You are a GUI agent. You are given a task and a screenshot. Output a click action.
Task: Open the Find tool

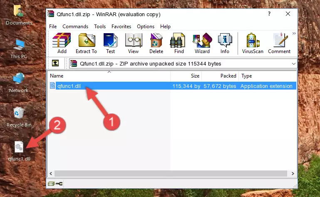point(179,43)
